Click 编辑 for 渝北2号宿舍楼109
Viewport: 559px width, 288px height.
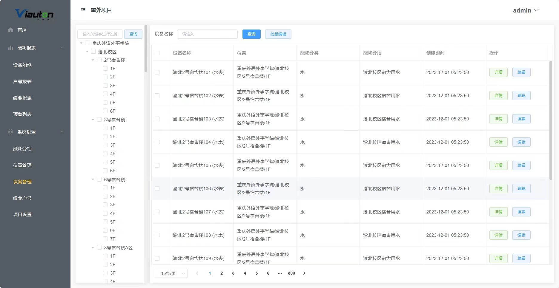tap(521, 258)
